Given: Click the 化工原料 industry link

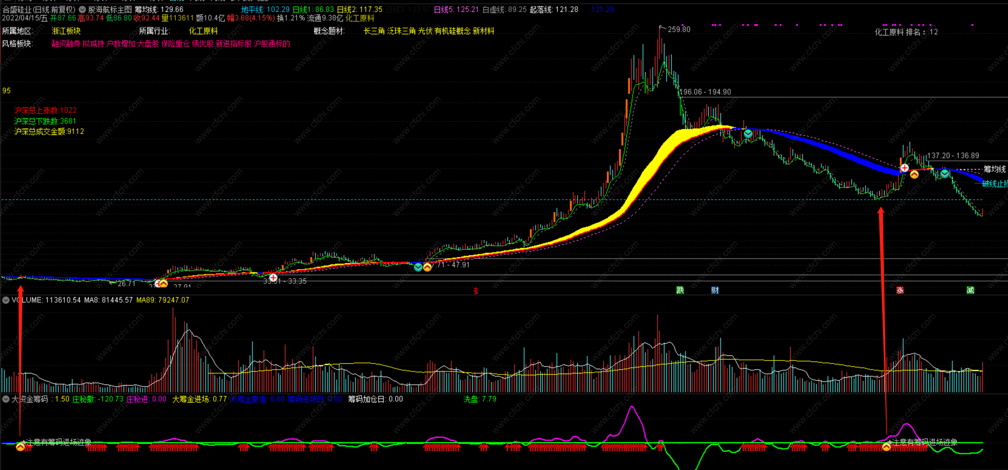Looking at the screenshot, I should coord(203,31).
